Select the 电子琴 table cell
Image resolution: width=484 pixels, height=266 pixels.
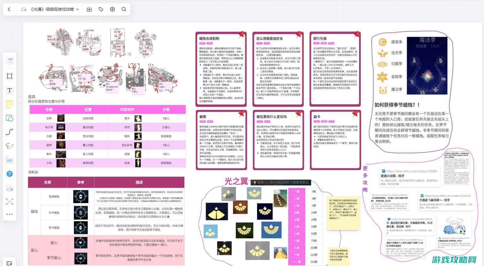coord(49,127)
